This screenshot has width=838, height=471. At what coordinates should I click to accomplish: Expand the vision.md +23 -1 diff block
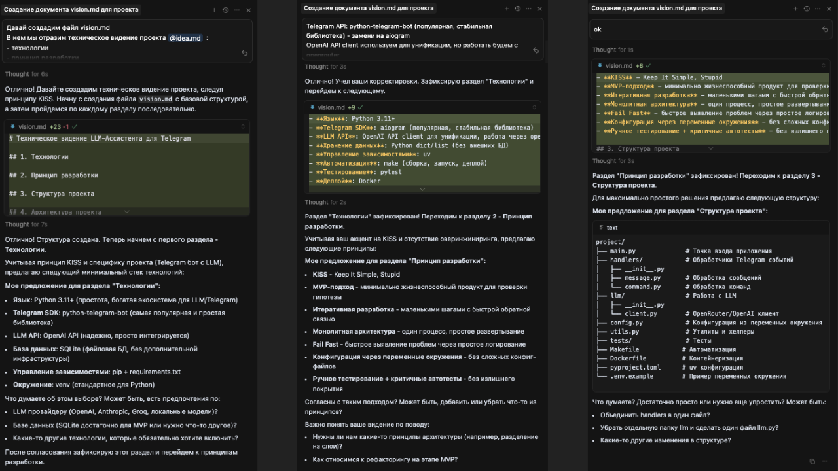coord(126,212)
